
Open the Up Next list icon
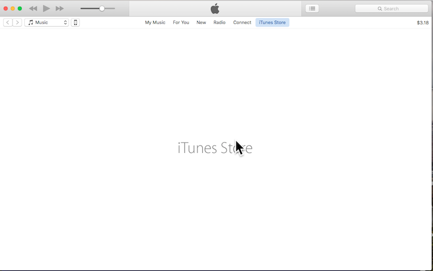click(312, 9)
